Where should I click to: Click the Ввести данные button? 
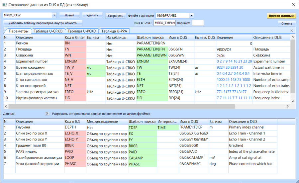pos(281,16)
